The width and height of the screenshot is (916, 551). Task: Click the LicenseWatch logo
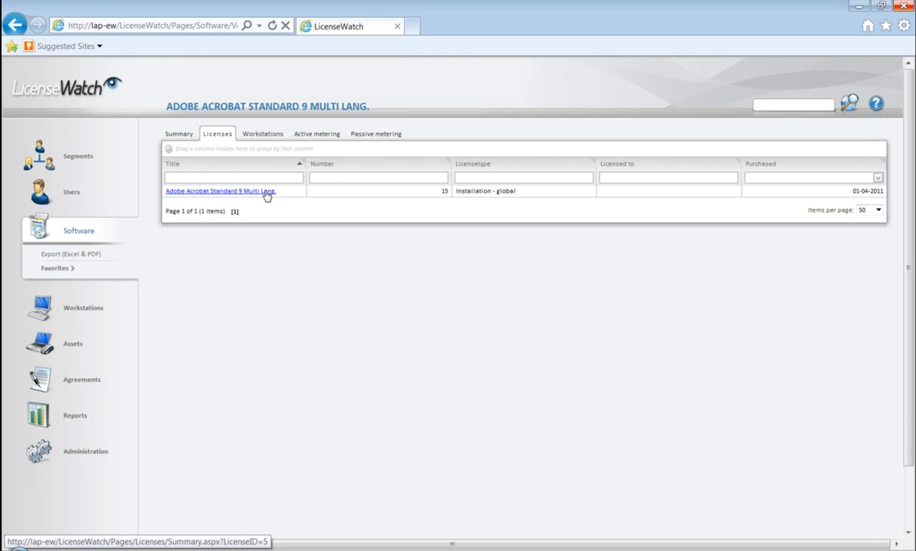coord(67,87)
